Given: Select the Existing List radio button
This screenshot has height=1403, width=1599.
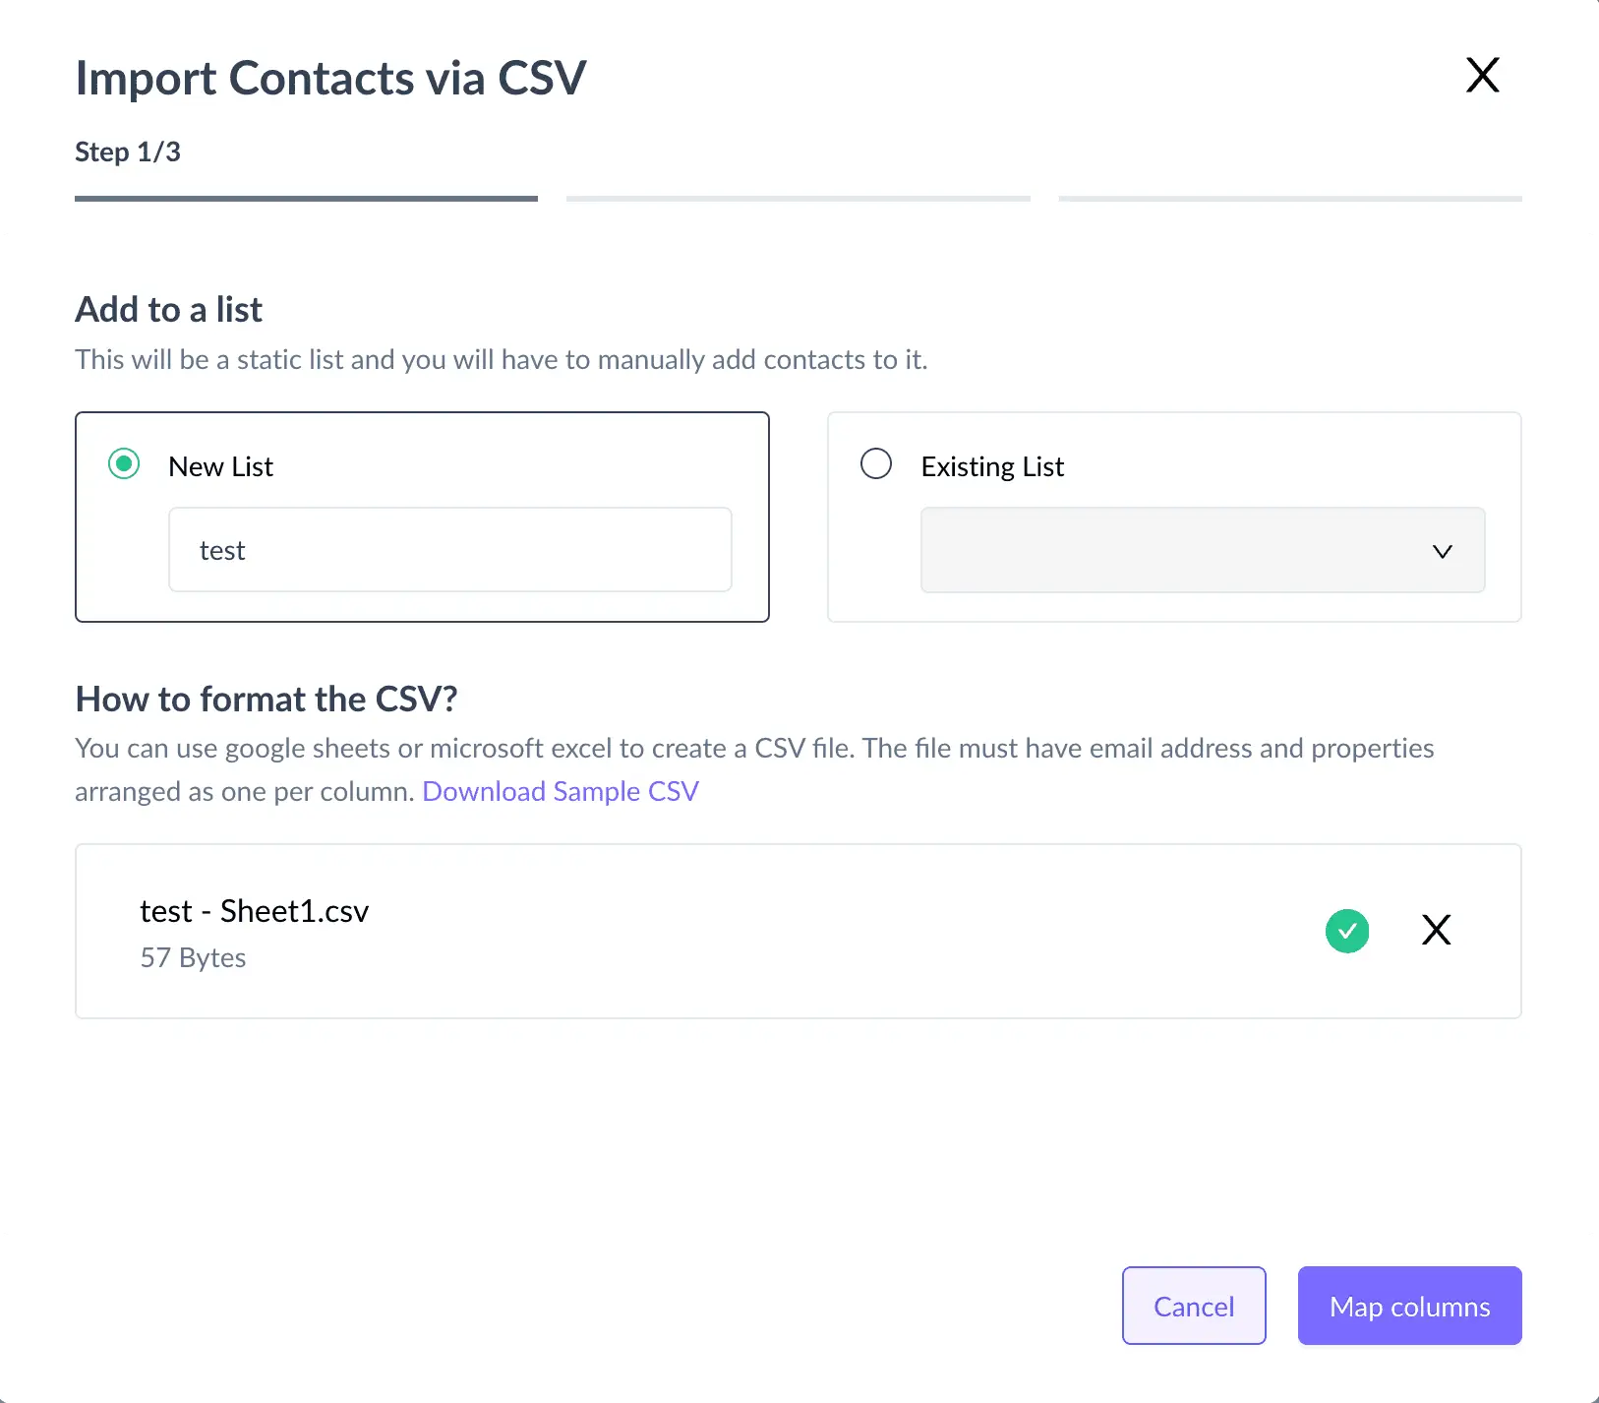Looking at the screenshot, I should pyautogui.click(x=876, y=463).
